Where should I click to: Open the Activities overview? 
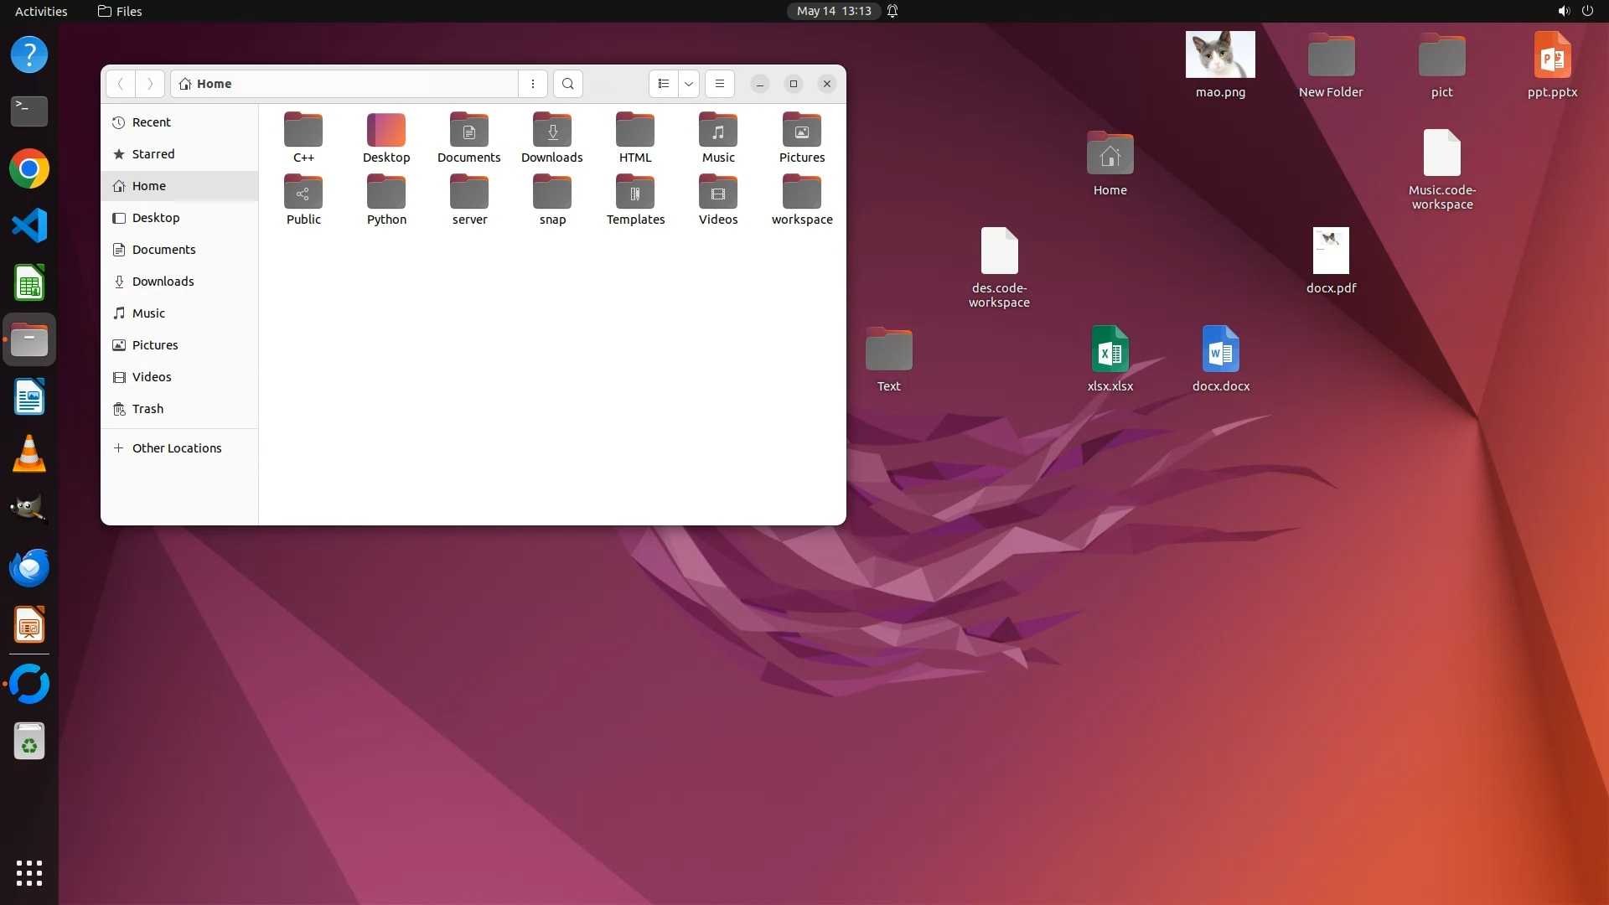tap(41, 11)
